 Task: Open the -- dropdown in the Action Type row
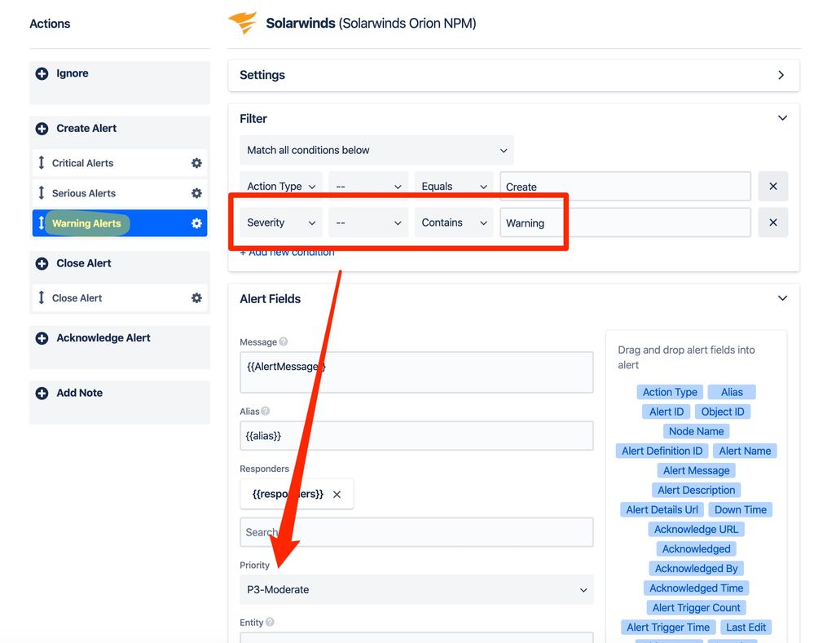(x=368, y=187)
